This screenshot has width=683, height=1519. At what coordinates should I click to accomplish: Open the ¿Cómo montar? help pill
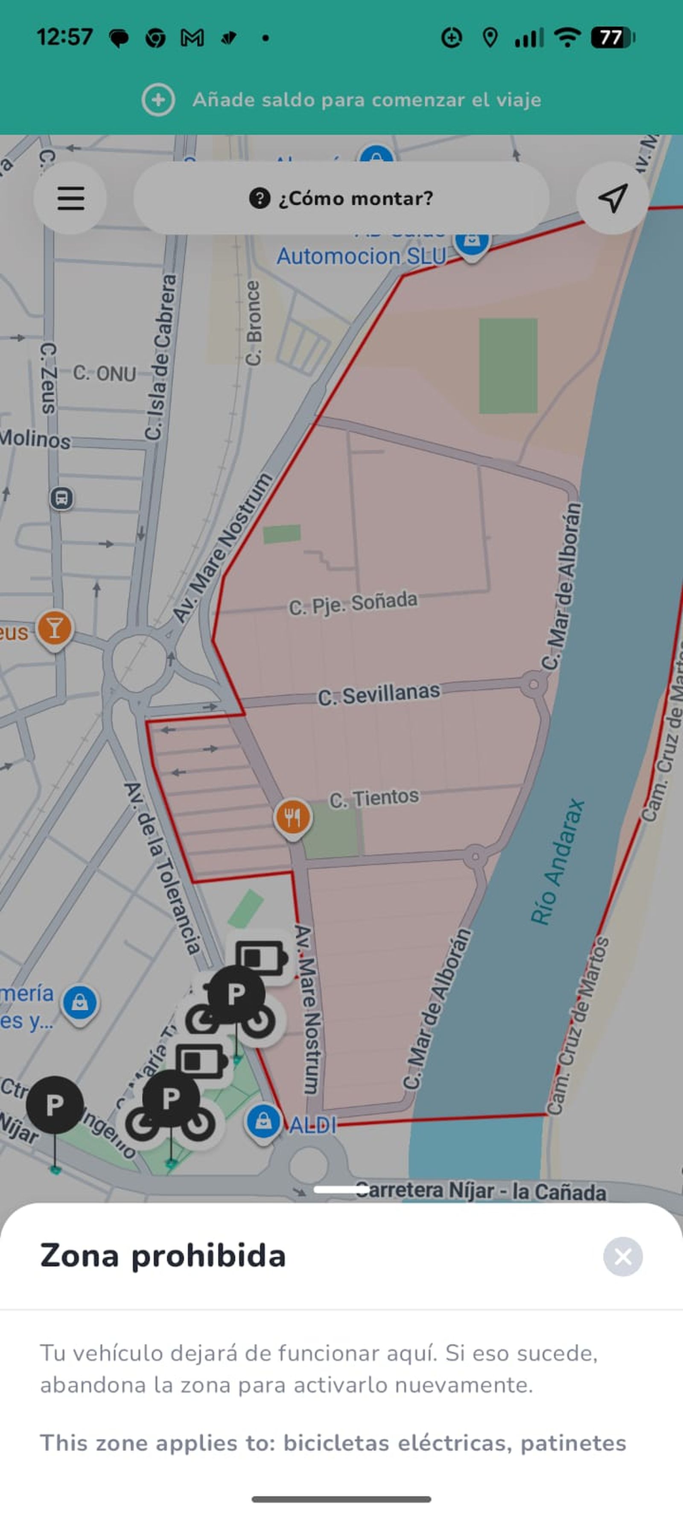pyautogui.click(x=341, y=198)
